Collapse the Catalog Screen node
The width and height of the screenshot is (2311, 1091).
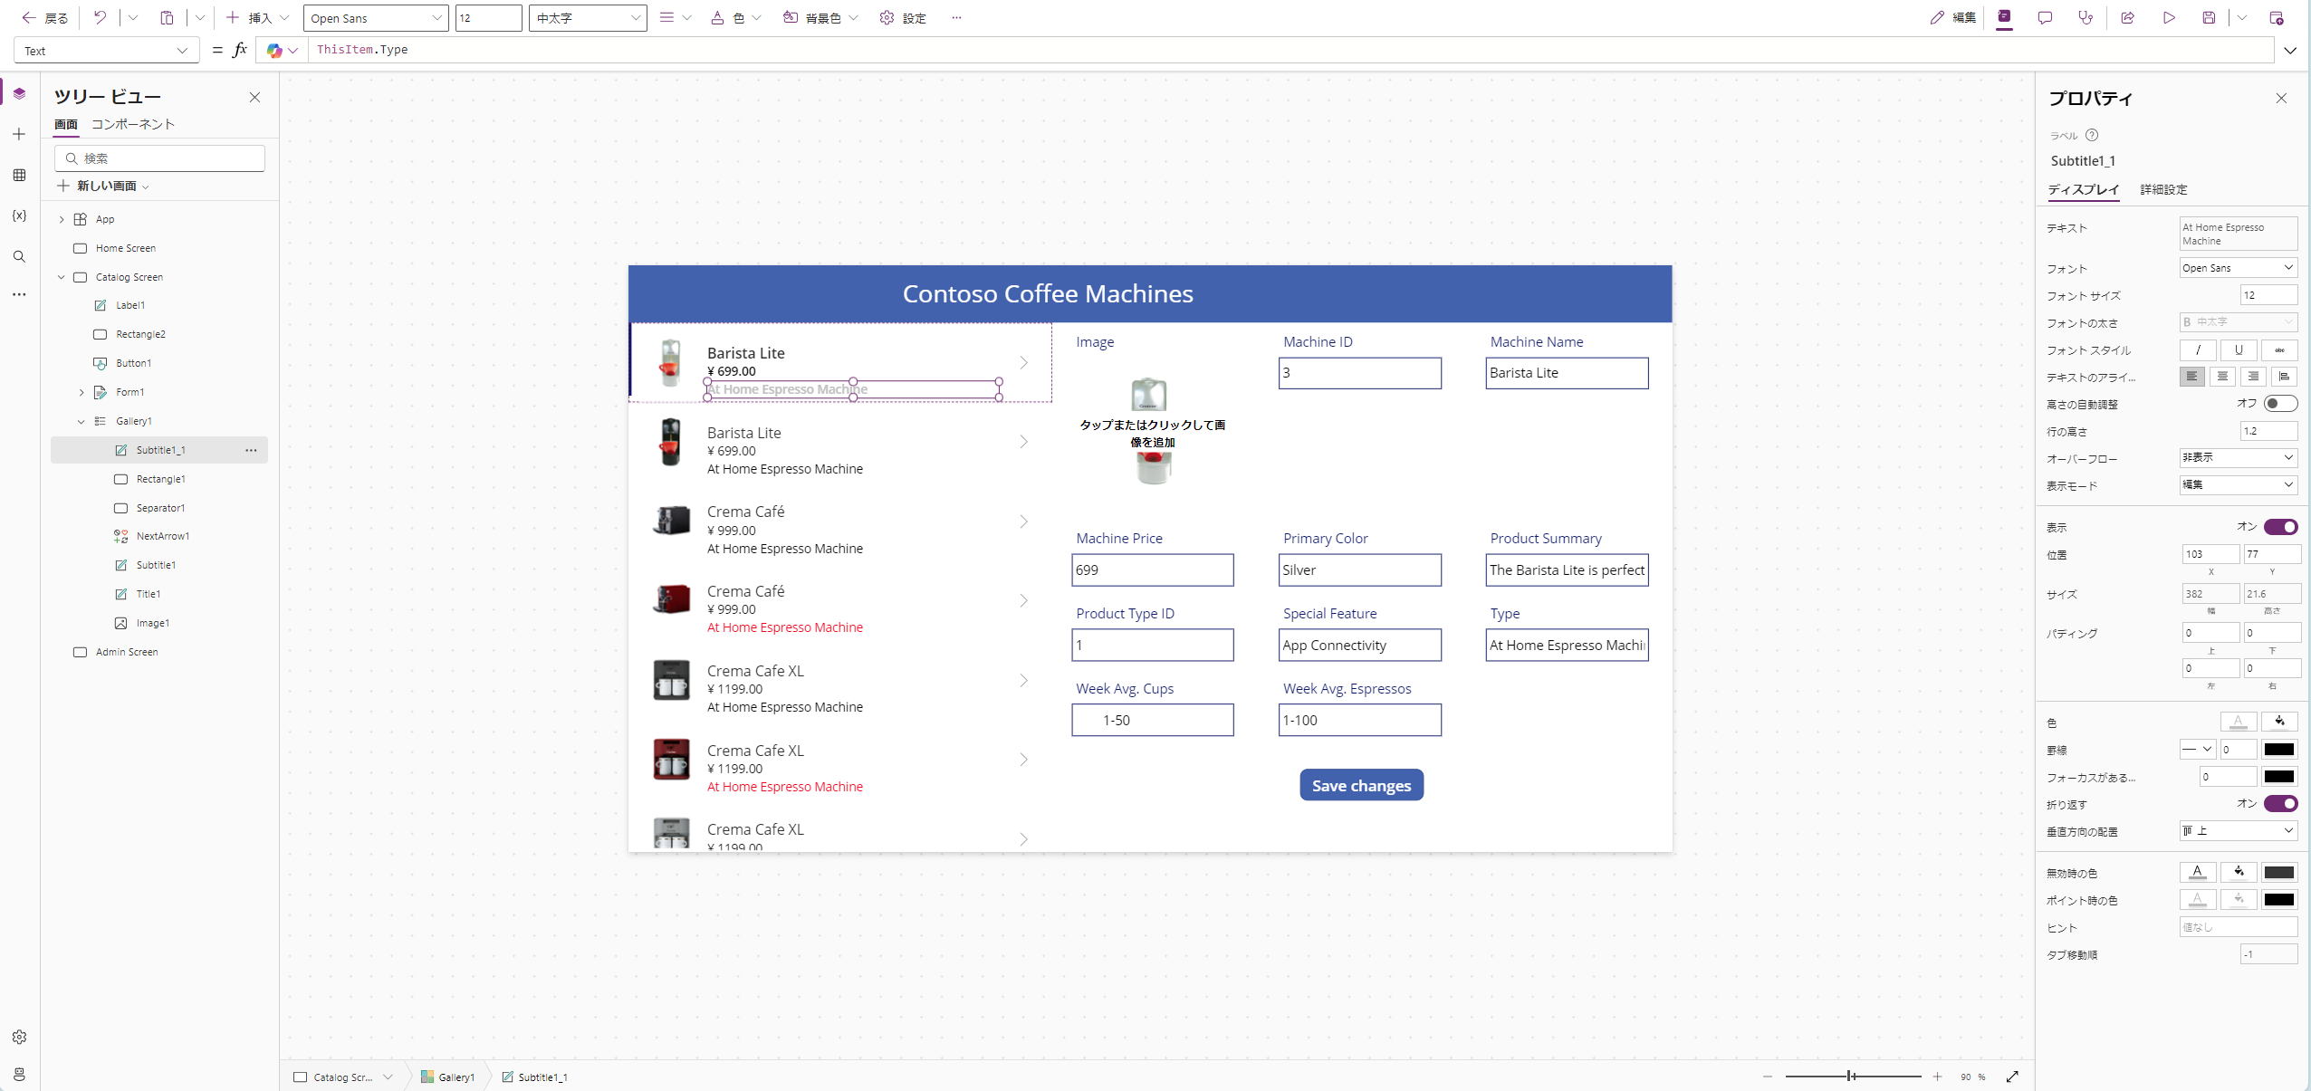coord(62,277)
